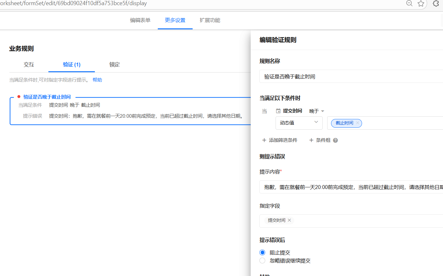The width and height of the screenshot is (443, 276).
Task: Open the browser extensions puzzle icon
Action: (436, 4)
